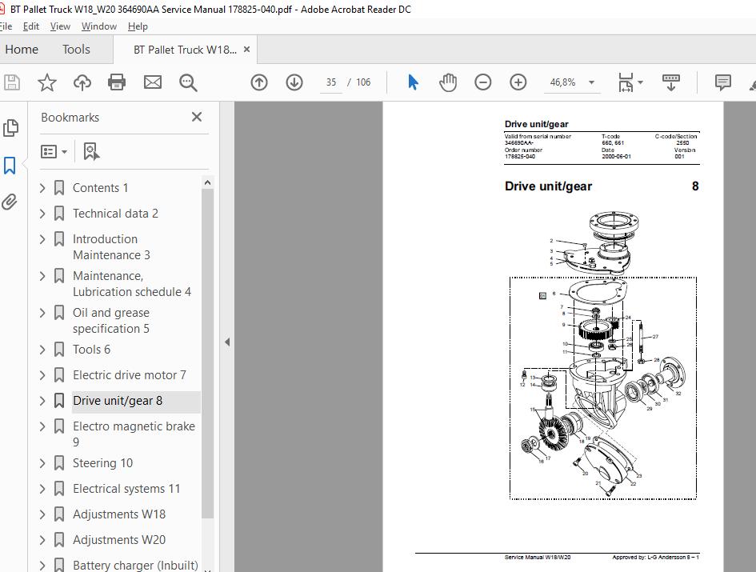The image size is (756, 572).
Task: Click the zoom value field 46,8%
Action: (x=562, y=82)
